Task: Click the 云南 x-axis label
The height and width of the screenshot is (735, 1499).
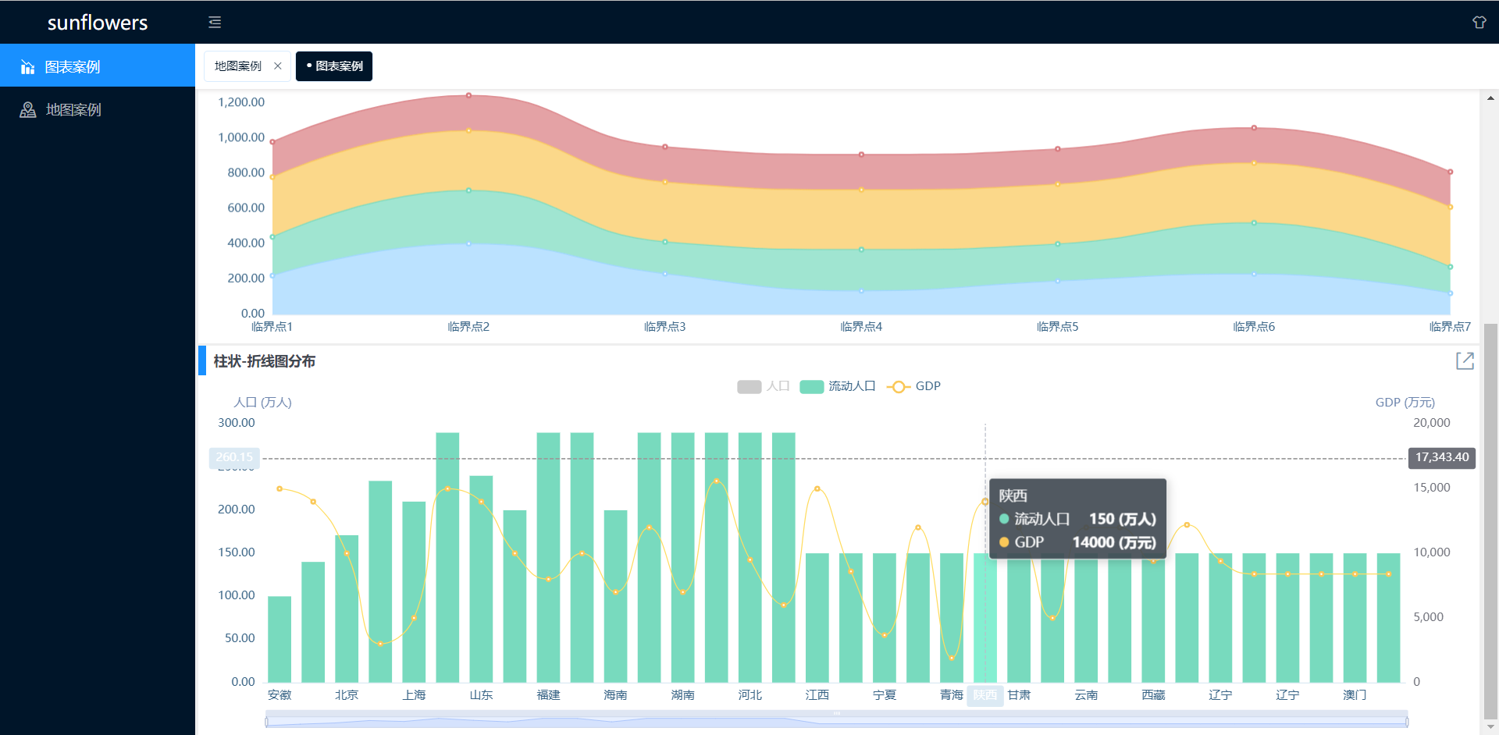Action: point(1086,694)
